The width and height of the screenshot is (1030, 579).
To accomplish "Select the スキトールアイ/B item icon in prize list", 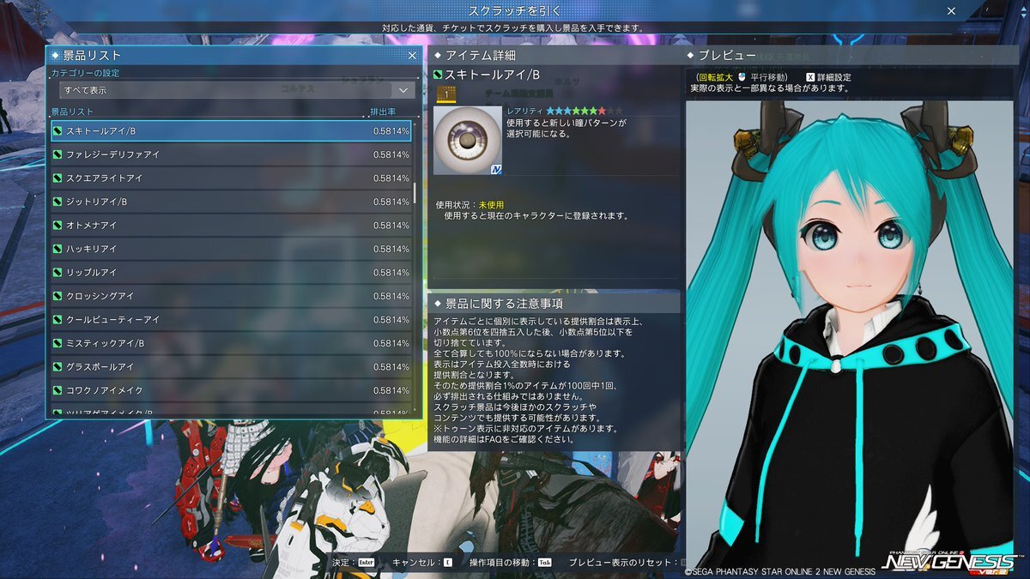I will click(58, 131).
